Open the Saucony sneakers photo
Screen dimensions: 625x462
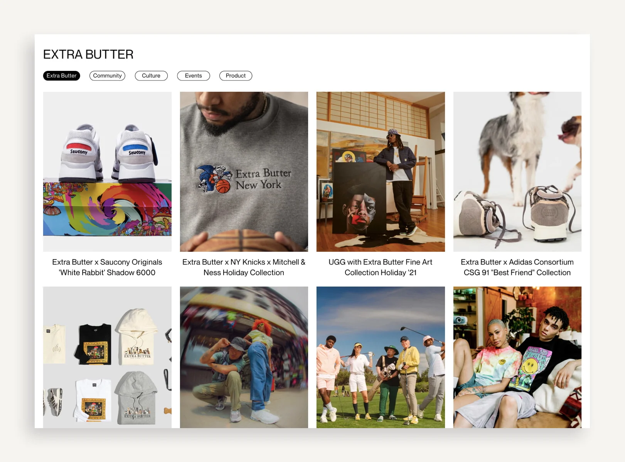coord(107,171)
